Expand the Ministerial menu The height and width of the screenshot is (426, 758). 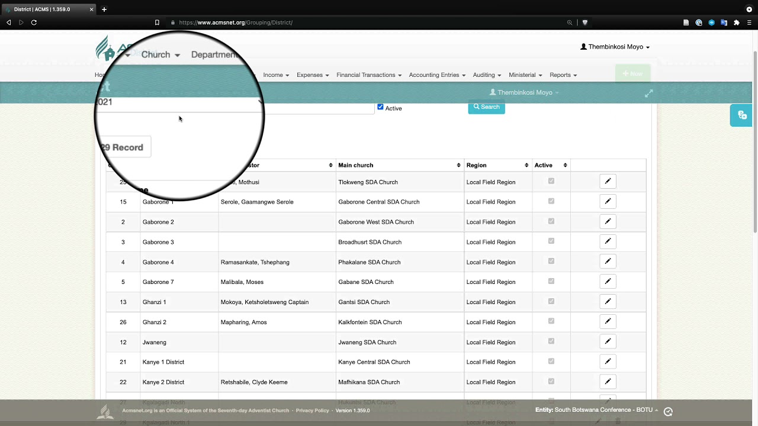coord(525,75)
